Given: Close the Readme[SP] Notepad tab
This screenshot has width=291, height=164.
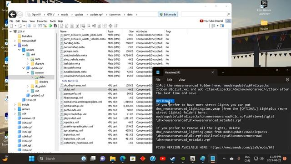Looking at the screenshot, I should [212, 72].
